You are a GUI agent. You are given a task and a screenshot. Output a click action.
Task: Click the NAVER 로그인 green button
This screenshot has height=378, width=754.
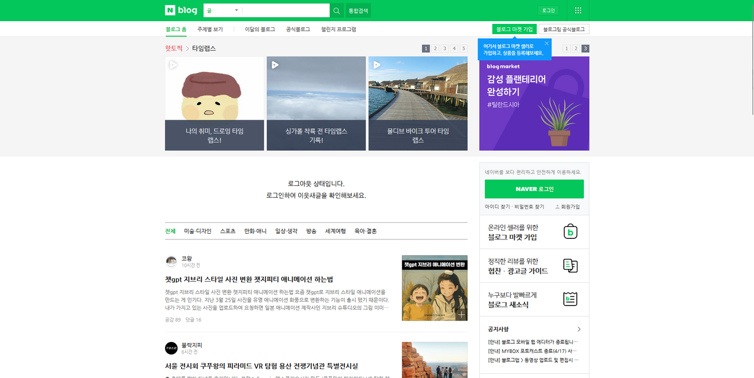[534, 189]
